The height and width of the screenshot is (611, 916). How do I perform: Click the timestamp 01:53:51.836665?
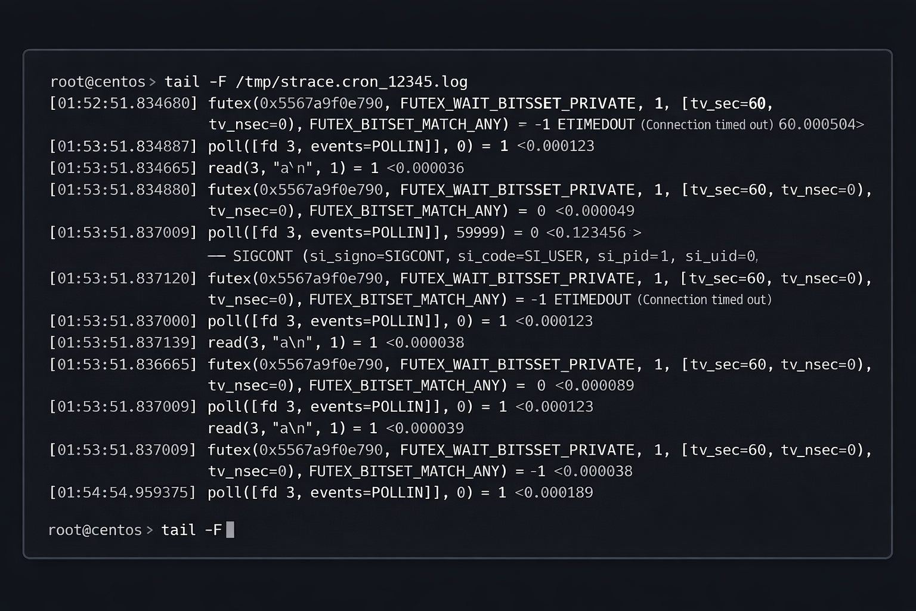(123, 364)
